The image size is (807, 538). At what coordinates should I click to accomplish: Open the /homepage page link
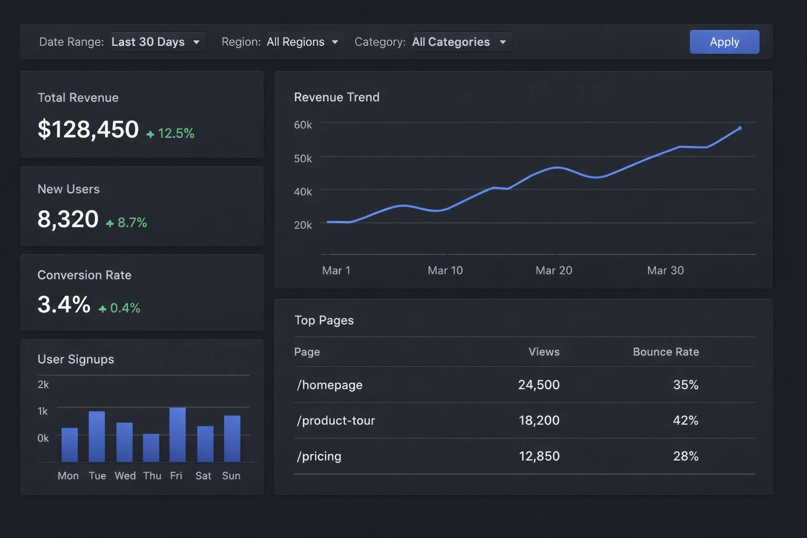click(330, 385)
